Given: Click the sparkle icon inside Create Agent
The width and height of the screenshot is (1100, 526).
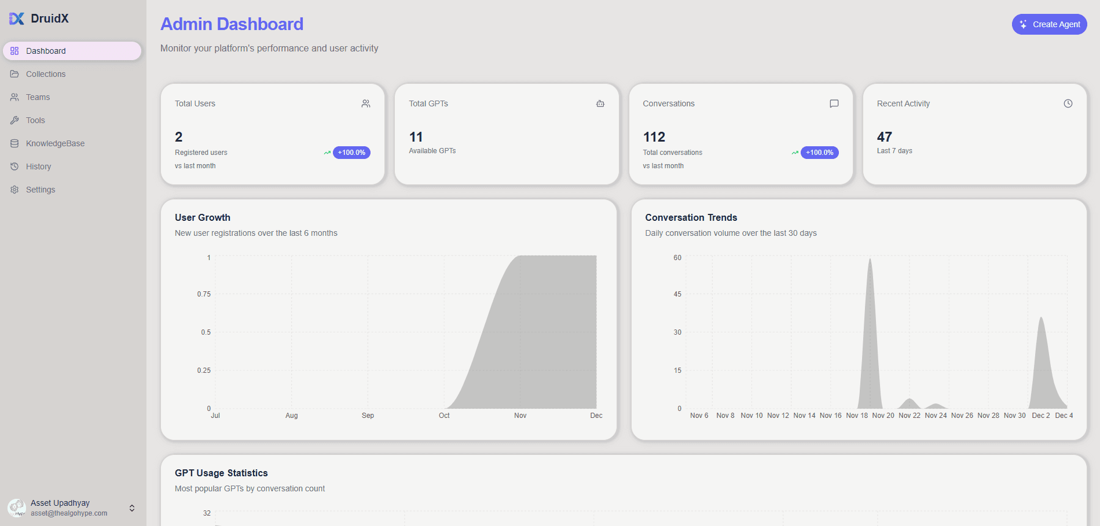Looking at the screenshot, I should pyautogui.click(x=1024, y=24).
